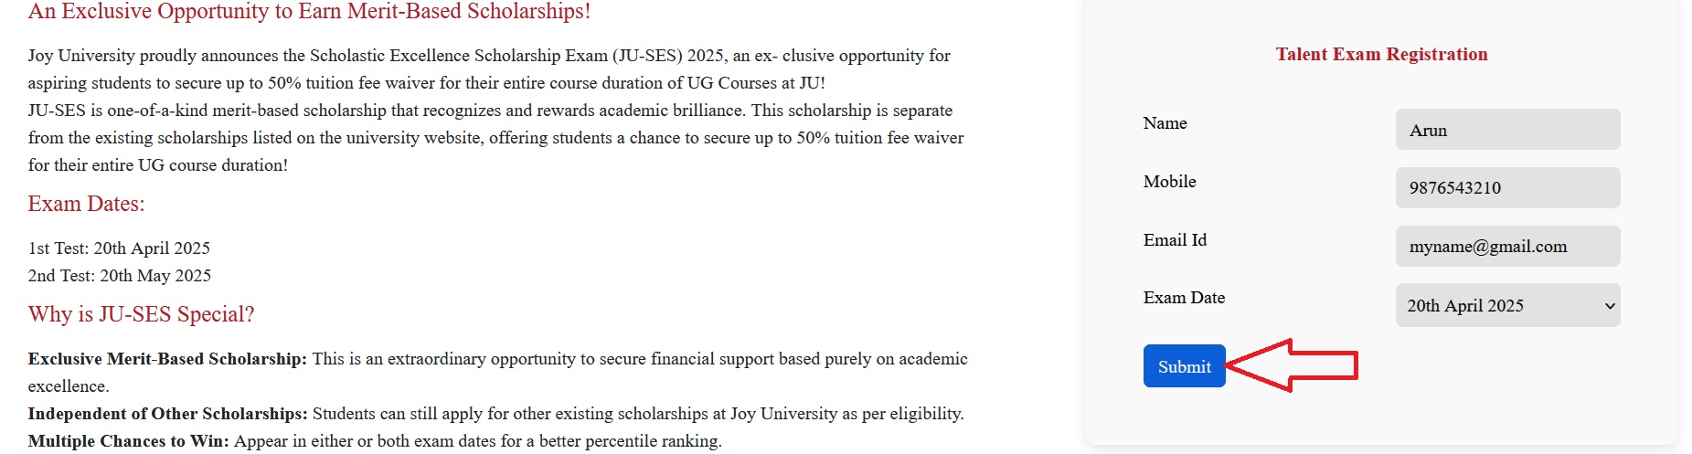Click the Mobile field label
The width and height of the screenshot is (1692, 454).
click(1169, 182)
